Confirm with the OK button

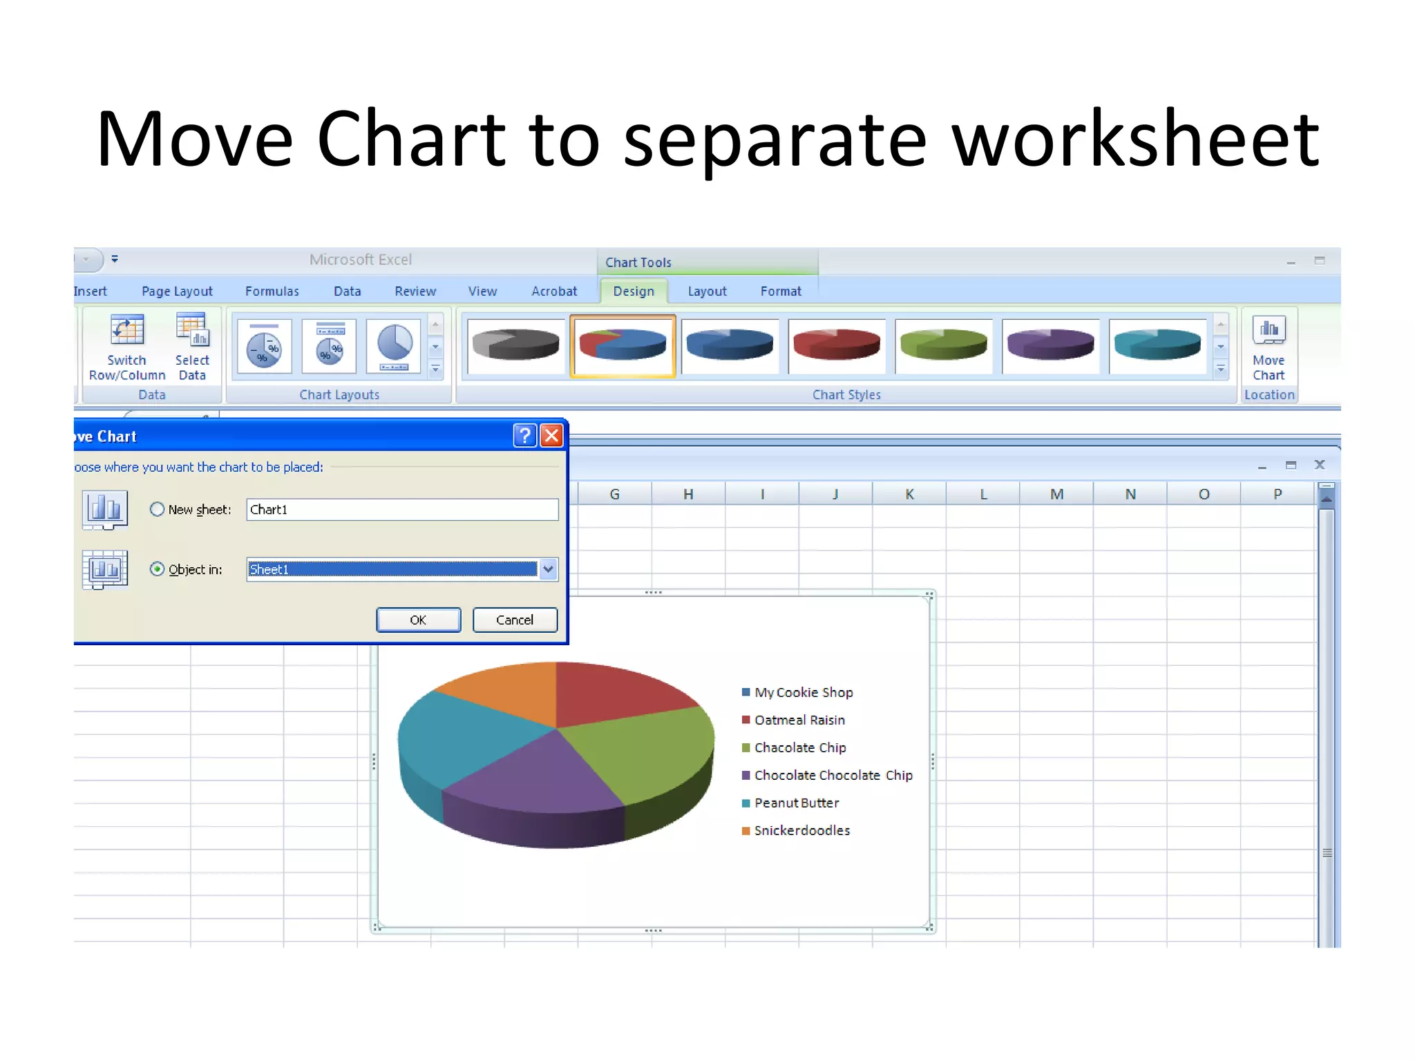tap(419, 620)
